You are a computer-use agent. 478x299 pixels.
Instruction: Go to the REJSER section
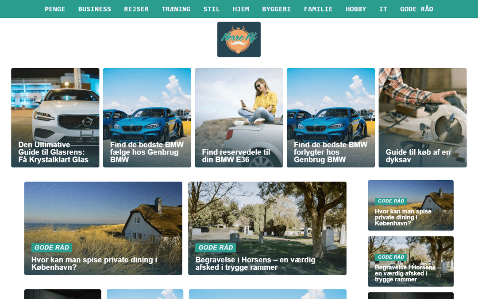coord(136,9)
